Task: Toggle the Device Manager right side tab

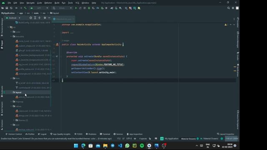Action: pos(238,40)
